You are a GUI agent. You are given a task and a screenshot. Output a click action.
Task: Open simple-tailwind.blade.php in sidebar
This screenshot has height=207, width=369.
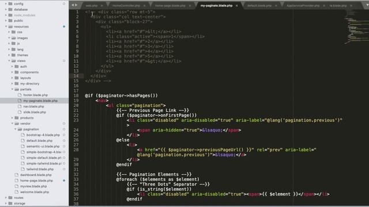tap(44, 163)
